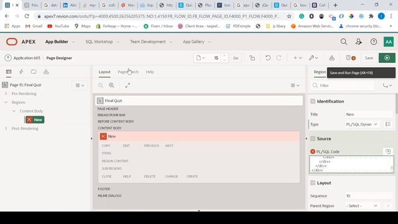Click the Redo icon
Viewport: 398px width, 224px height.
pyautogui.click(x=279, y=58)
